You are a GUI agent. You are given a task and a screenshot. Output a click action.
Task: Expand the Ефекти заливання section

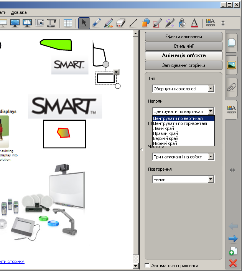184,37
